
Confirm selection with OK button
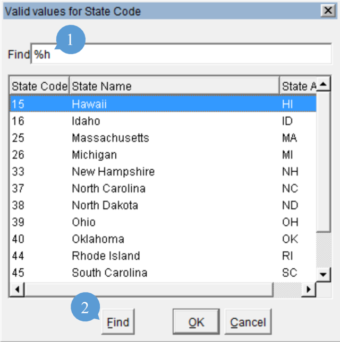[196, 322]
